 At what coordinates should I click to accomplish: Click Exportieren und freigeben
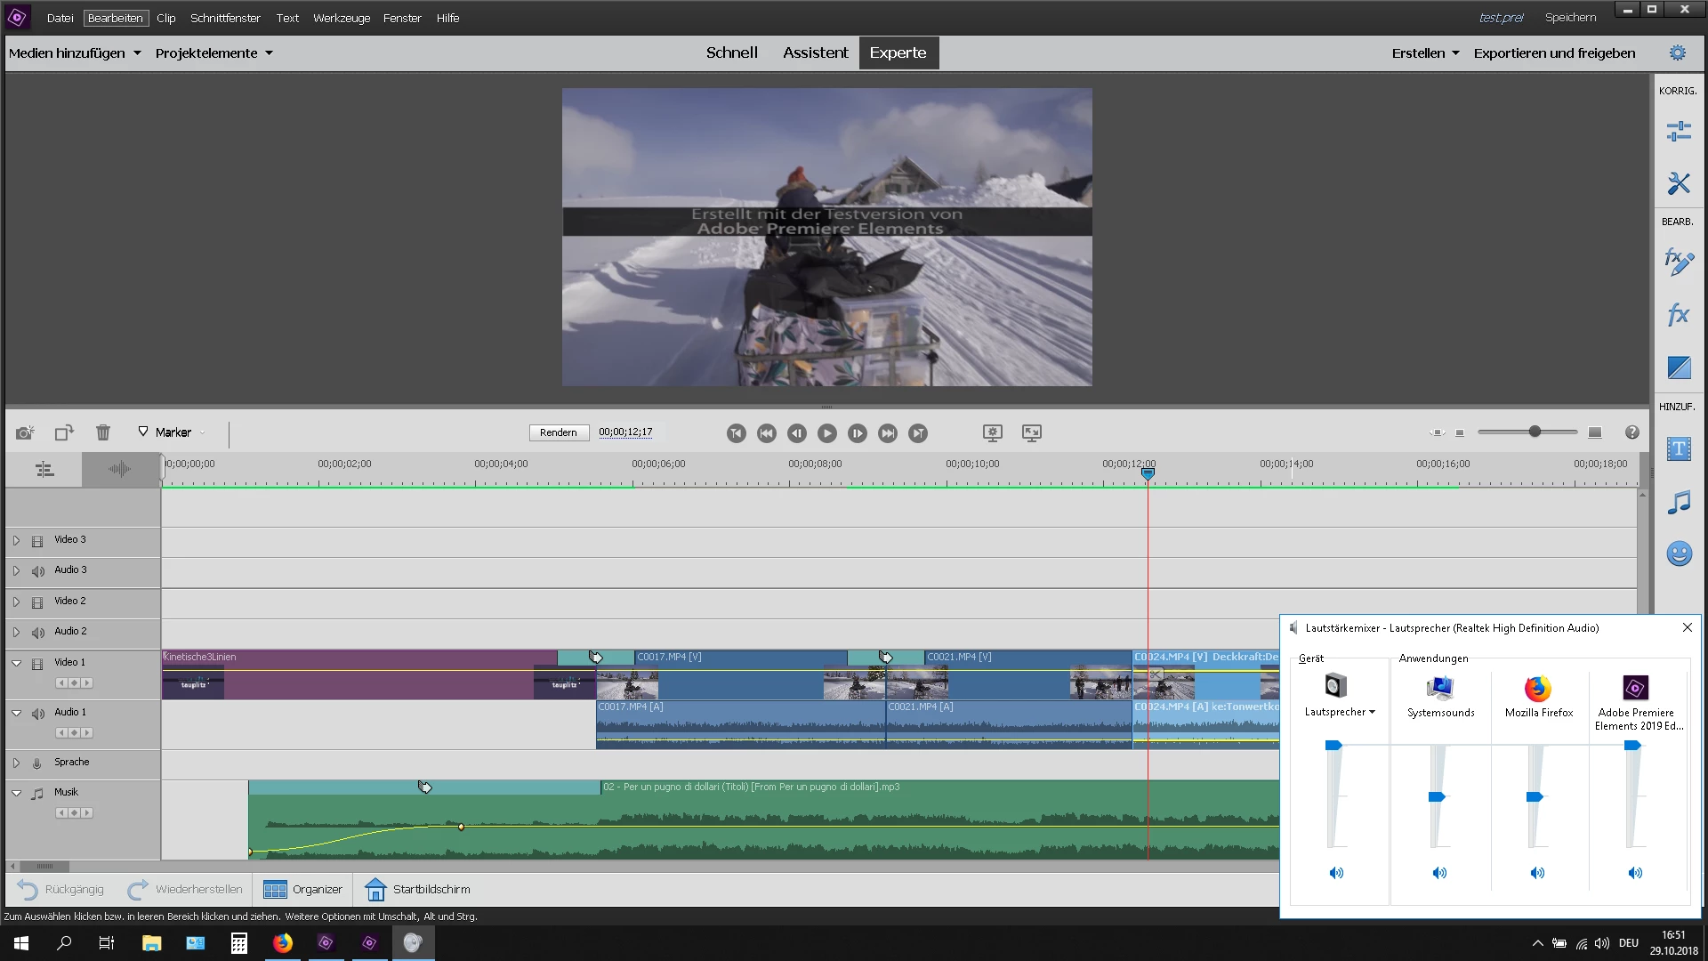point(1554,53)
